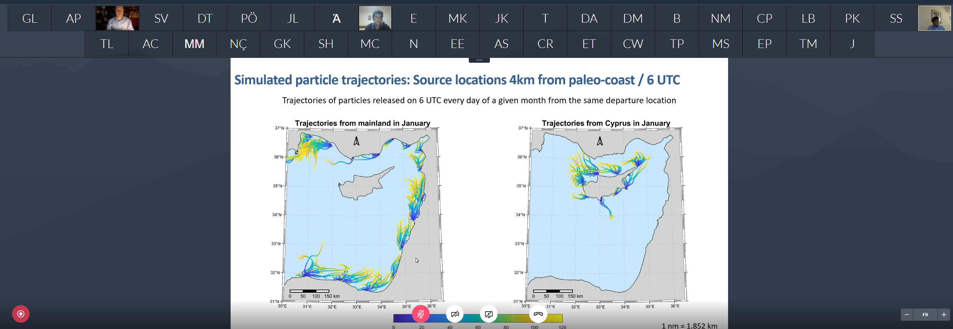Toggle screen sharing
The width and height of the screenshot is (953, 329).
tap(489, 314)
